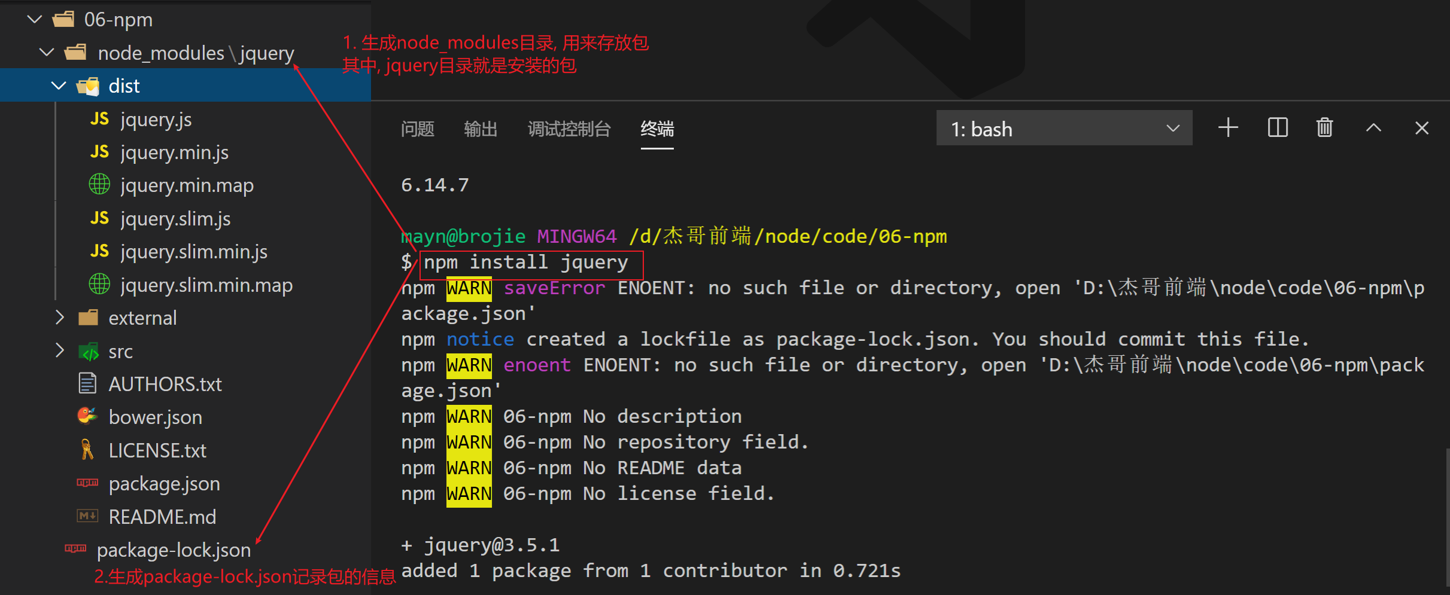Click the src folder code icon
Image resolution: width=1450 pixels, height=595 pixels.
tap(89, 352)
